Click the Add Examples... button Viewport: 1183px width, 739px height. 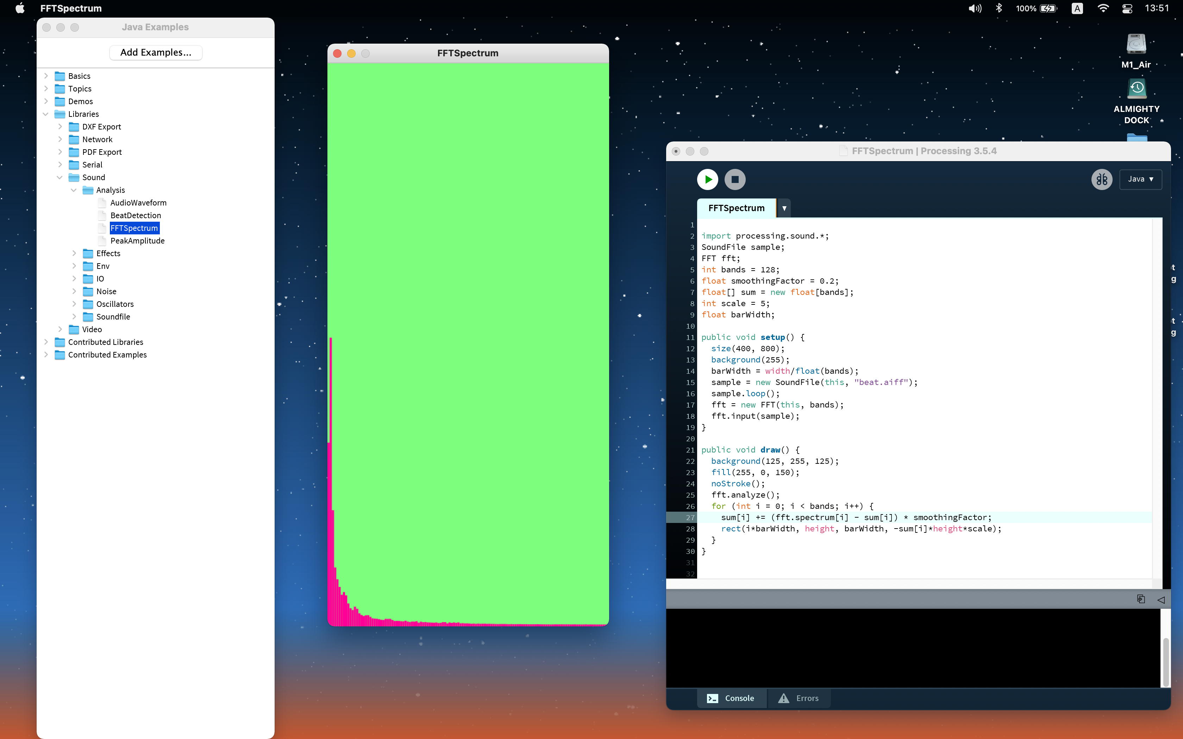[x=156, y=52]
